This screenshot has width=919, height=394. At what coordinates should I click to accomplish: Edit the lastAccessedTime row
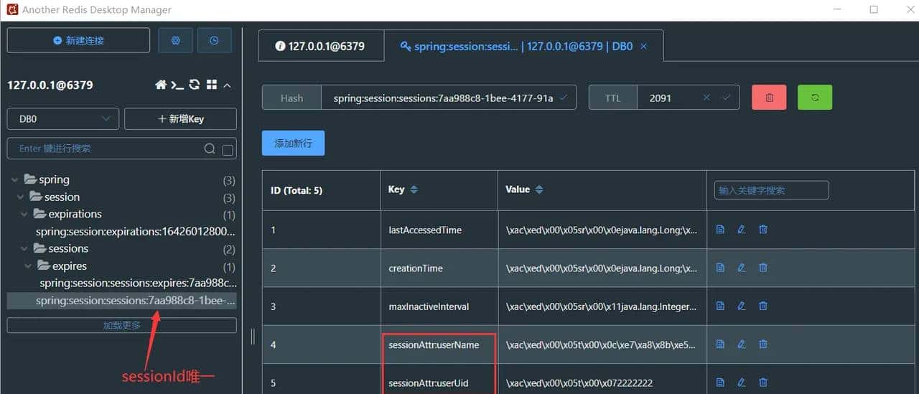tap(742, 230)
